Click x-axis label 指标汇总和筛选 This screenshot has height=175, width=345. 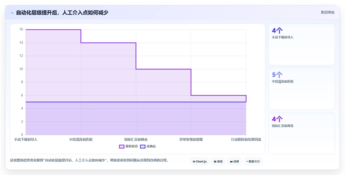(x=136, y=139)
